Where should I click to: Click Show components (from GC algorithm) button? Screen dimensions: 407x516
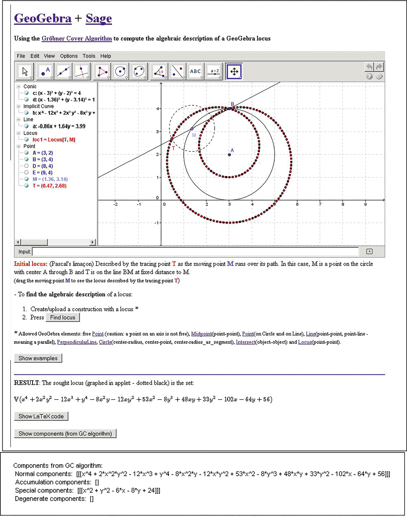(65, 434)
